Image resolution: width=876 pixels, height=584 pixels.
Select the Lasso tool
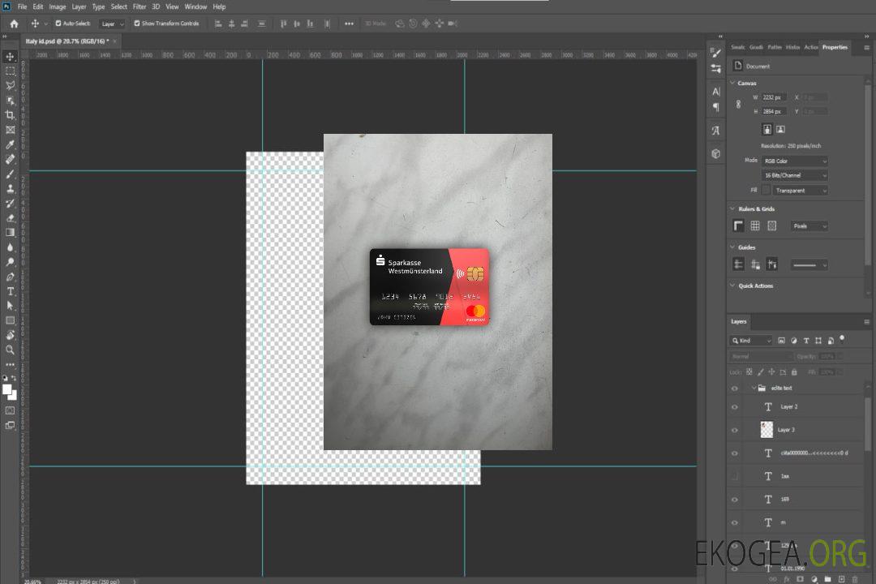pos(10,85)
